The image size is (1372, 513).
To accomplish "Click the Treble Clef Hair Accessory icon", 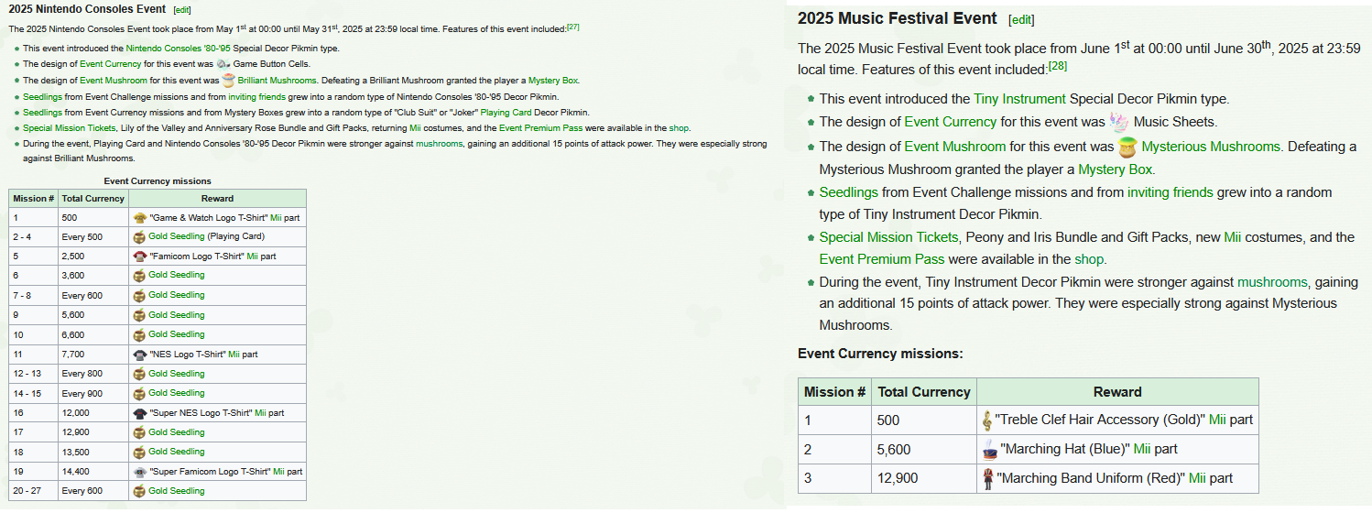I will click(x=986, y=420).
